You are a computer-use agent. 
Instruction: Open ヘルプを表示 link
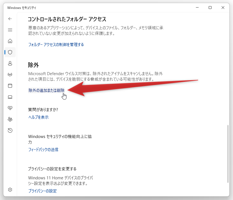click(38, 117)
